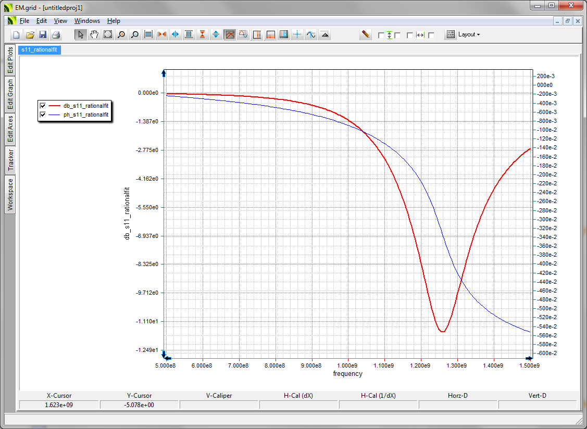Select the arrow pointer tool
Image resolution: width=587 pixels, height=429 pixels.
[x=81, y=35]
